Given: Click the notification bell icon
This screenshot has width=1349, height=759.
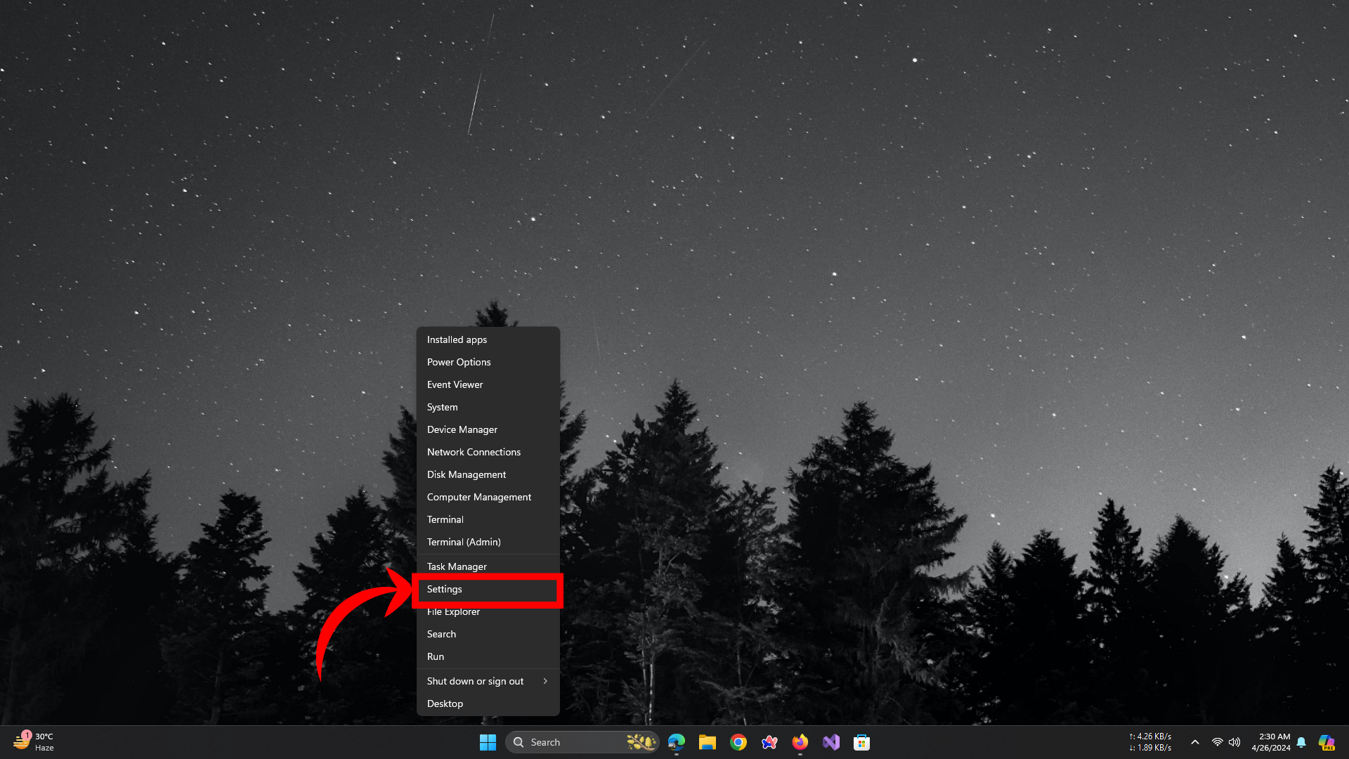Looking at the screenshot, I should [1301, 742].
